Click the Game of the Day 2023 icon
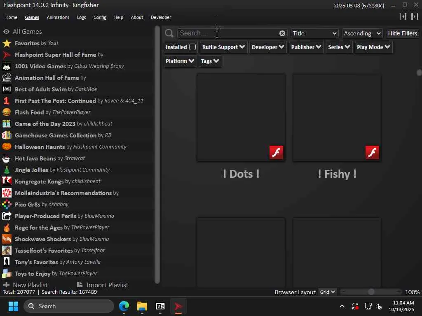 (7, 123)
